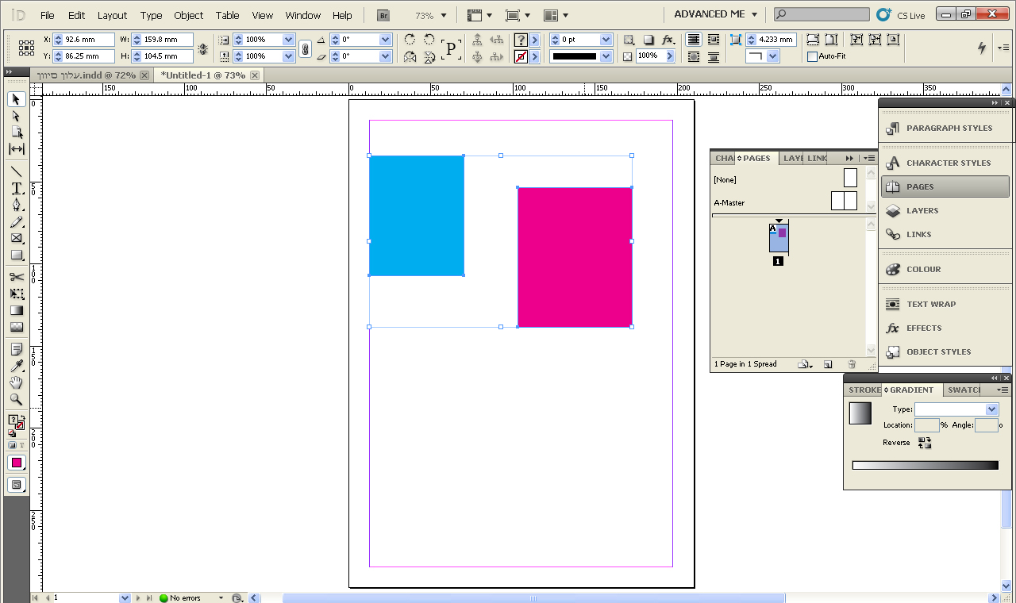Open Adobe Bridge with the Br icon
This screenshot has height=603, width=1016.
pos(384,15)
